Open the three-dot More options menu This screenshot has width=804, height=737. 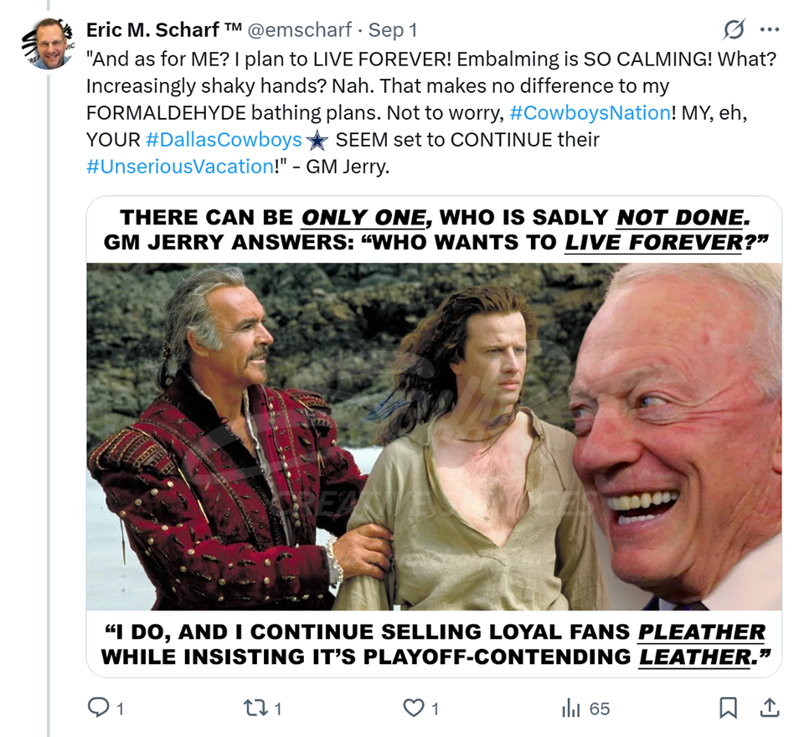pyautogui.click(x=769, y=31)
